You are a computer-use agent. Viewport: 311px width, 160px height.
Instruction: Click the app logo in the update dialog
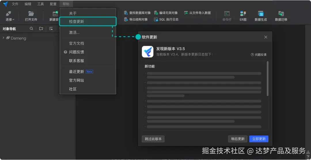[147, 52]
